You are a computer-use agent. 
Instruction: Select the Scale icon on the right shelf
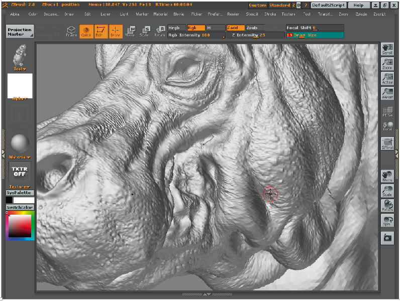[x=387, y=192]
